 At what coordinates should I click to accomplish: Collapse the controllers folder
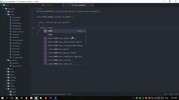point(6,60)
